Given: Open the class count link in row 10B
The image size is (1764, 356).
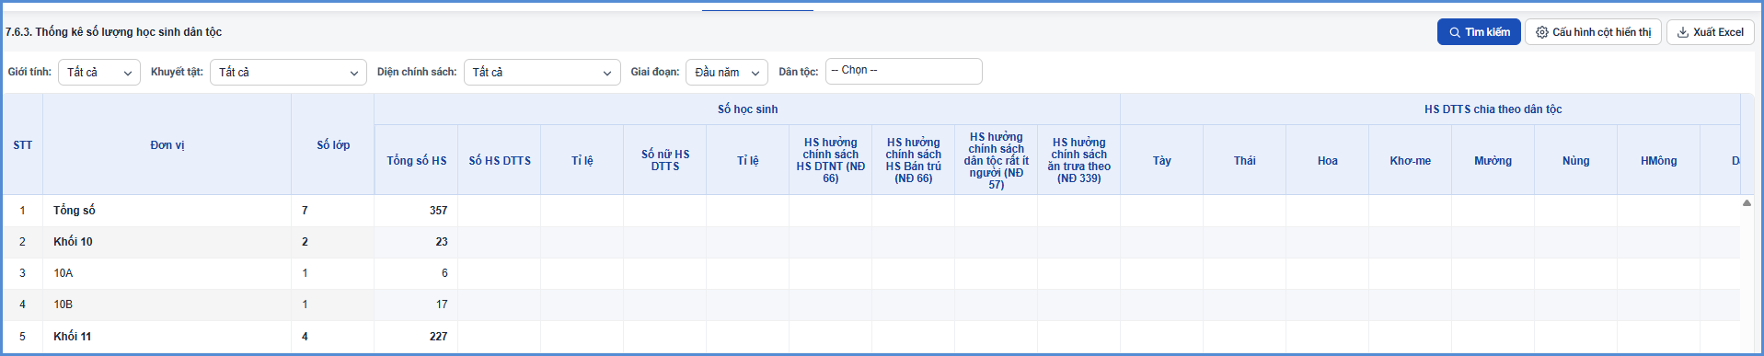Looking at the screenshot, I should pos(305,304).
